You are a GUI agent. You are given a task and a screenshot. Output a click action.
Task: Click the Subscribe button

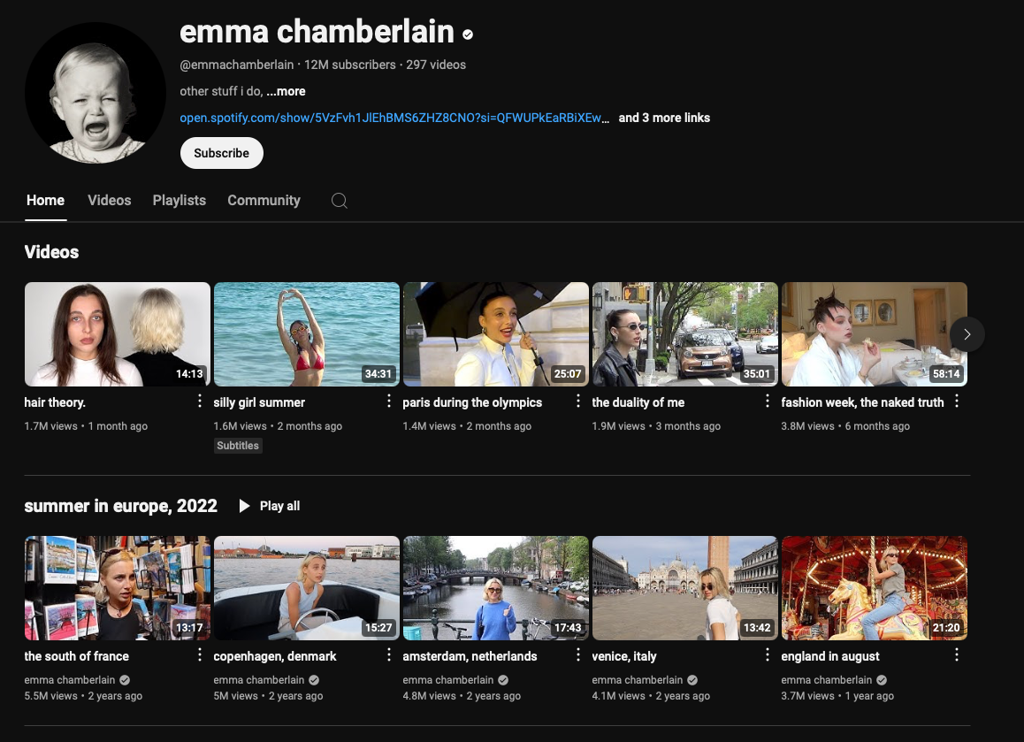[221, 153]
